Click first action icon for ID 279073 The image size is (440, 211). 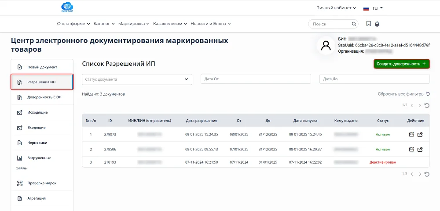[411, 134]
